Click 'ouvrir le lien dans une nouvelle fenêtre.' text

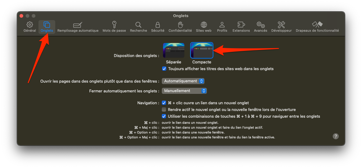[193, 132]
